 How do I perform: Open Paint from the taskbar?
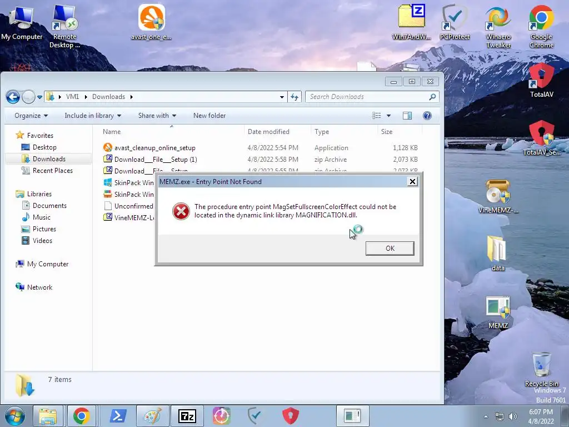152,416
